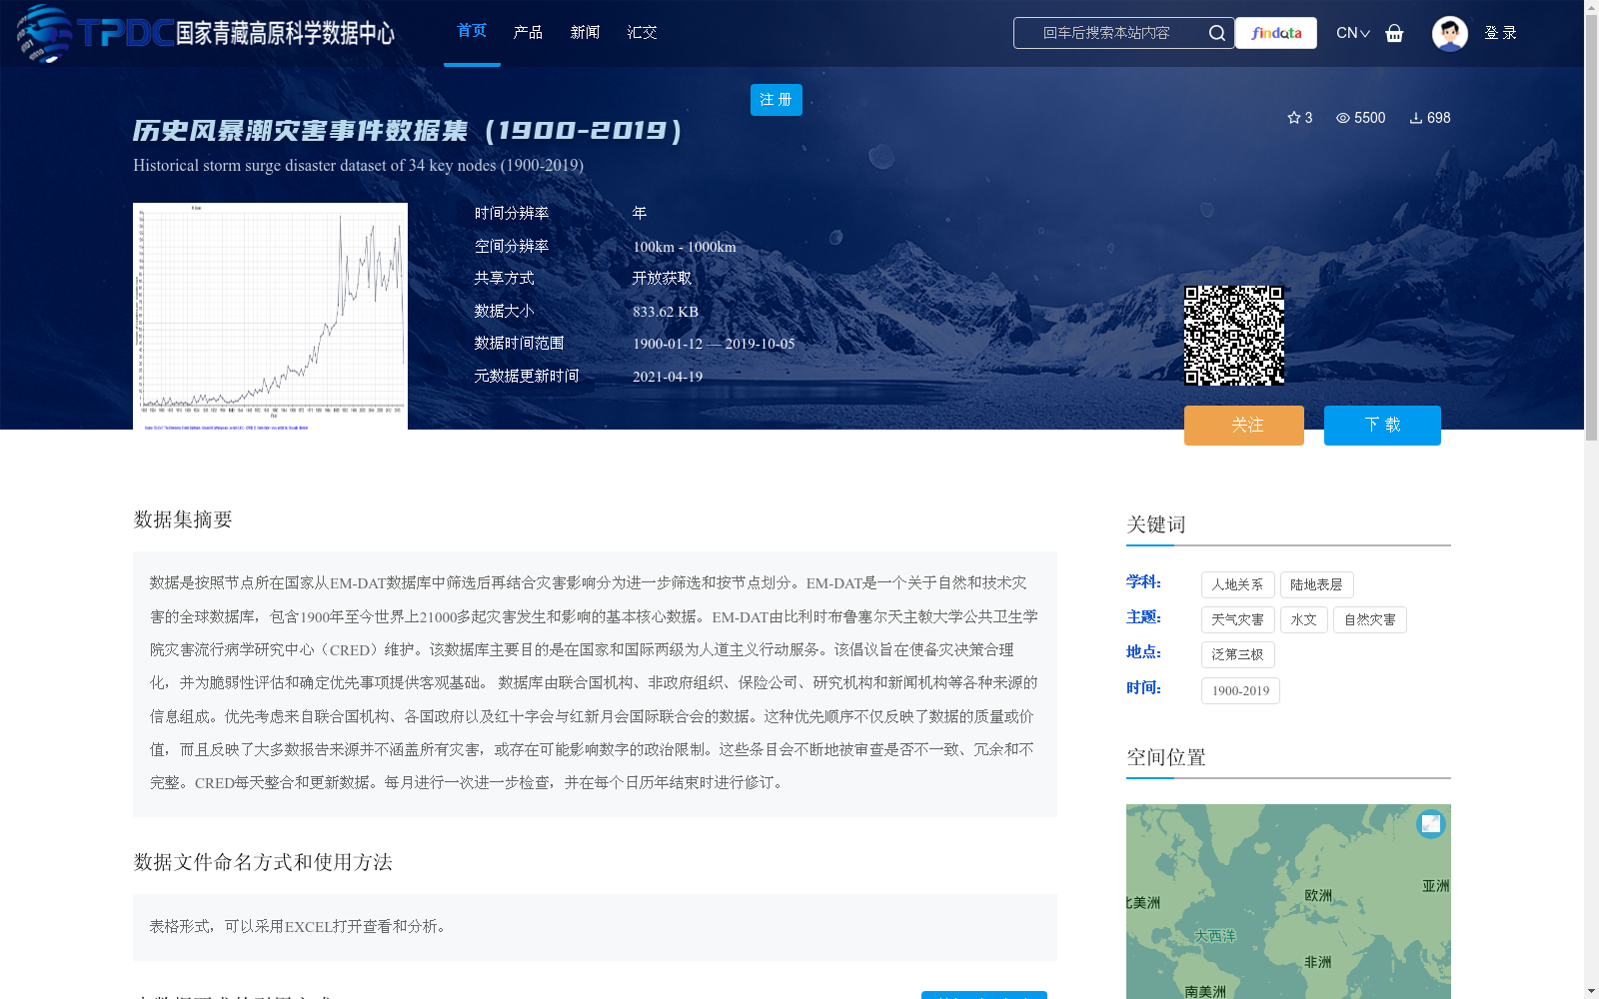Switch to the 产品 tab
Image resolution: width=1599 pixels, height=999 pixels.
tap(529, 32)
